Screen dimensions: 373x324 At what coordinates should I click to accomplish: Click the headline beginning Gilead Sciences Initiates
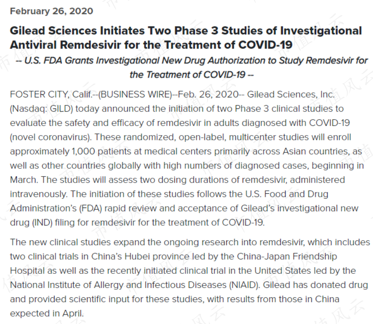[x=186, y=38]
